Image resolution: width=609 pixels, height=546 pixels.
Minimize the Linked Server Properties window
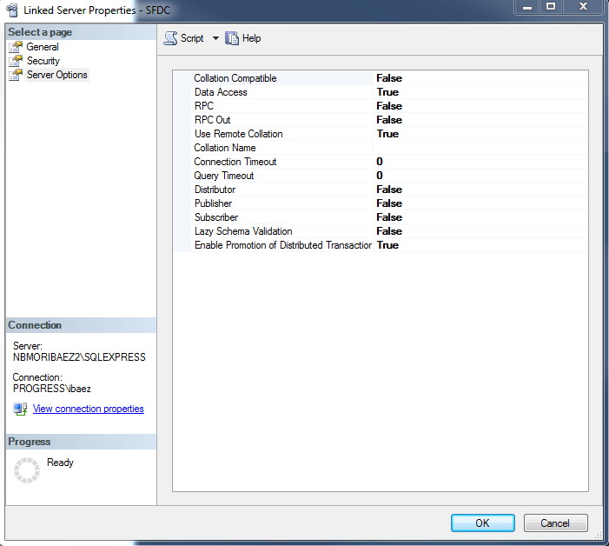[527, 7]
